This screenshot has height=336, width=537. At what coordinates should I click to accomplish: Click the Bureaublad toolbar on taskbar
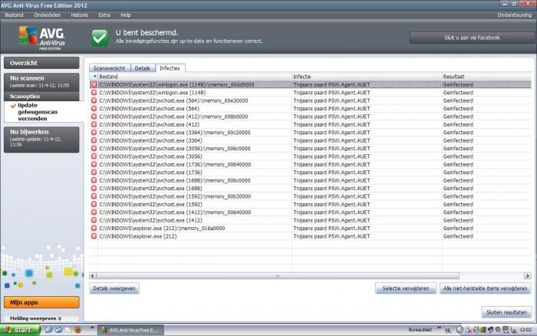click(420, 330)
